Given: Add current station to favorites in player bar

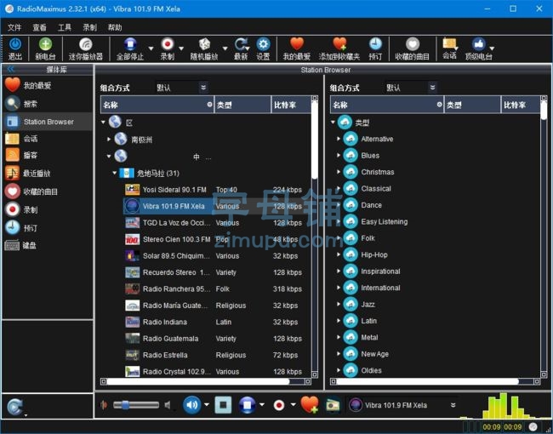Looking at the screenshot, I should pyautogui.click(x=310, y=405).
